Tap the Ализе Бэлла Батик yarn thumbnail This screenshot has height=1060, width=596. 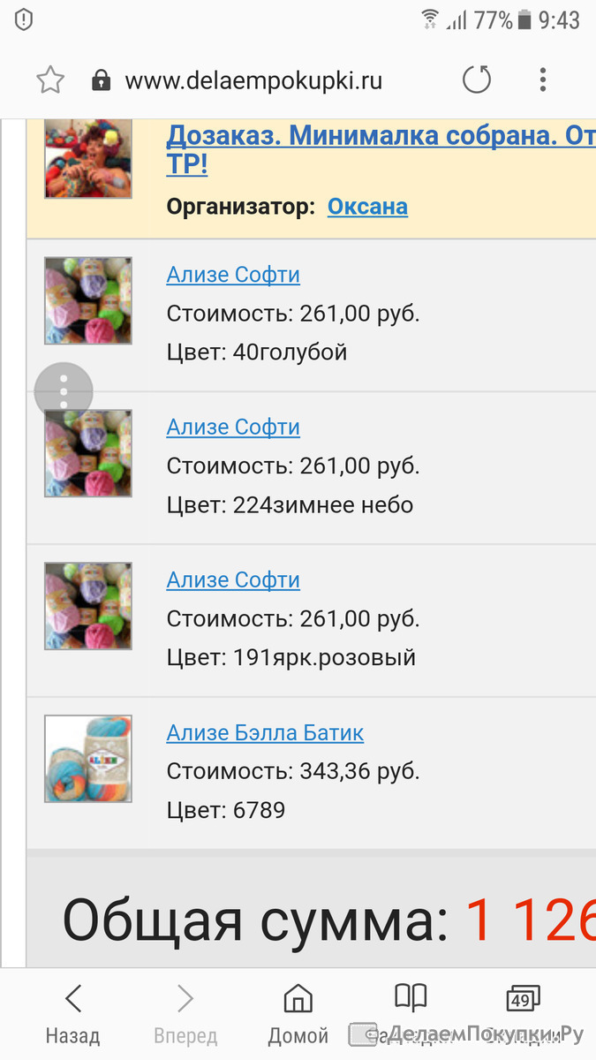click(x=88, y=759)
